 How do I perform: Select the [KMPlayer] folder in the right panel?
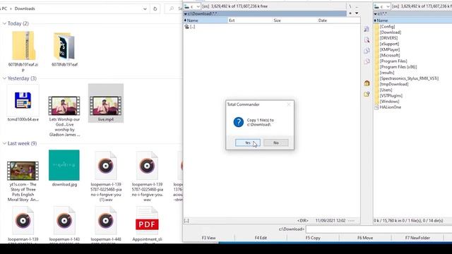(390, 49)
